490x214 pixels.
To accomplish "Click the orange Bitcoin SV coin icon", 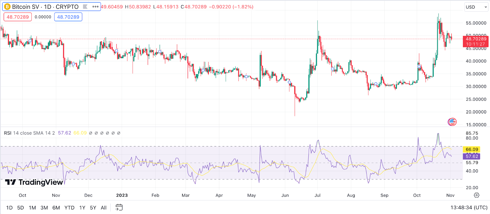I will coord(7,7).
